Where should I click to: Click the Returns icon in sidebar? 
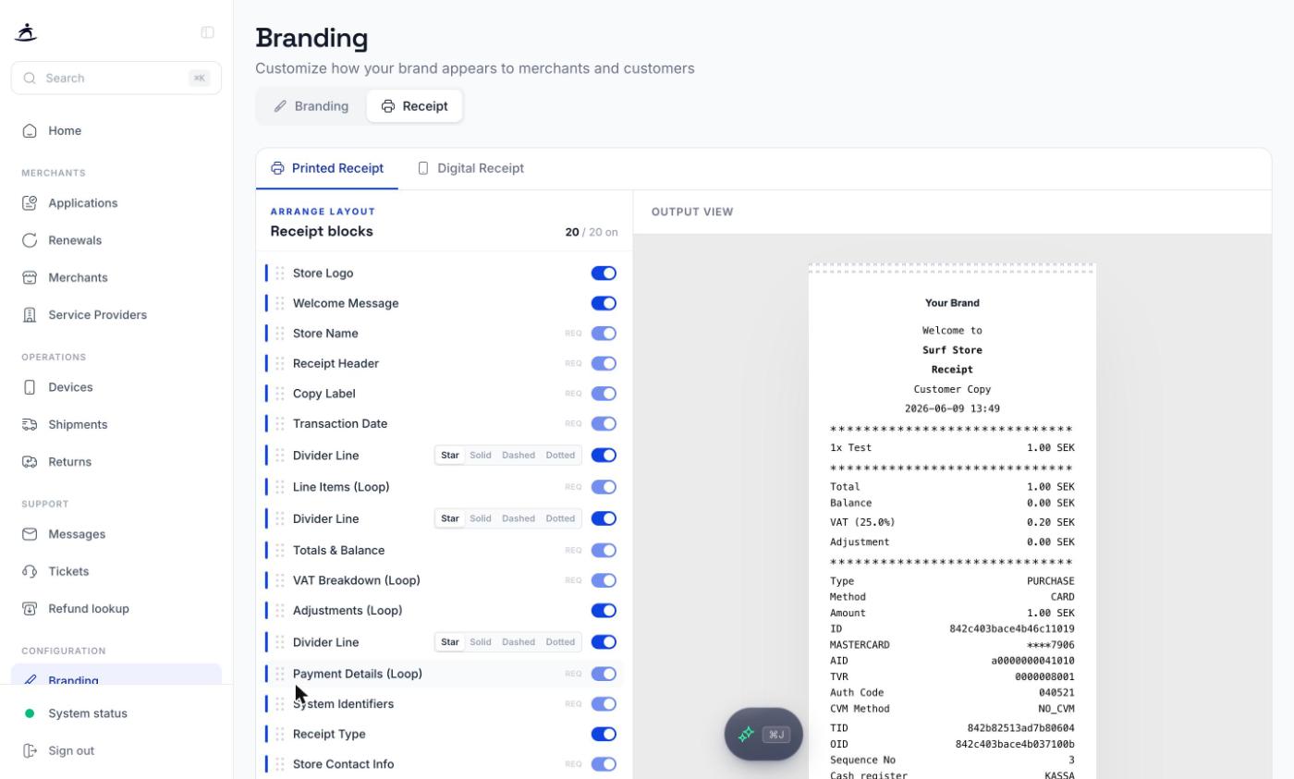tap(30, 462)
